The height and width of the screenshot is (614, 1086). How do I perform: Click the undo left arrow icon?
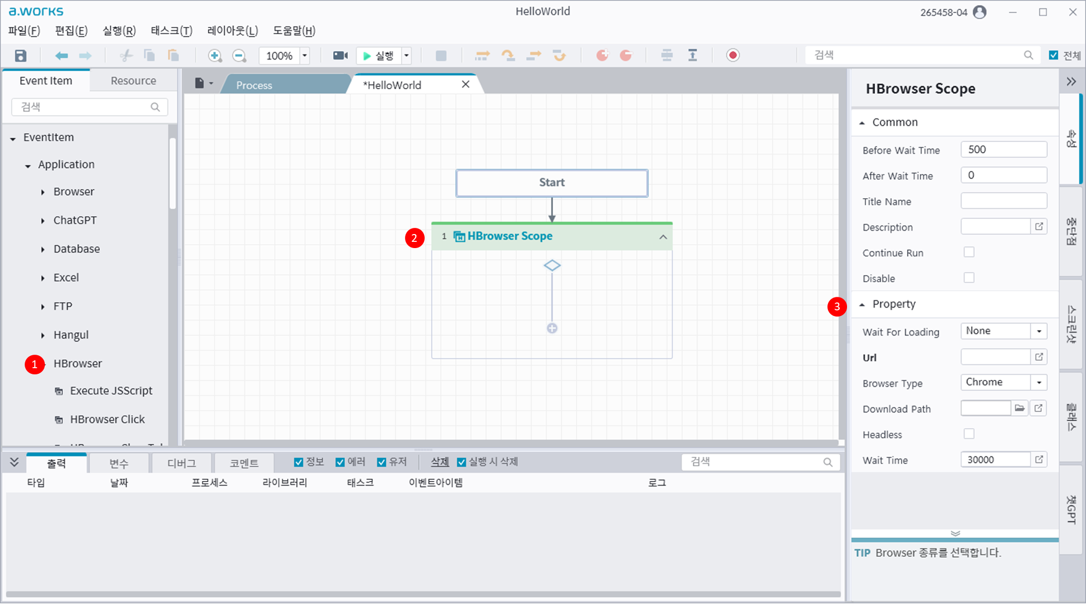(61, 56)
